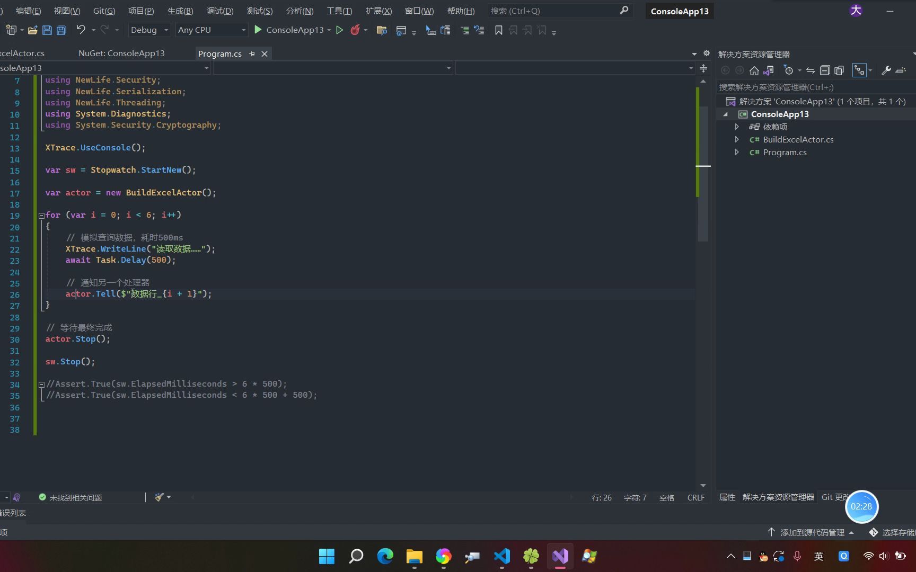The image size is (916, 572).
Task: Sync with active document arrows icon
Action: click(811, 70)
